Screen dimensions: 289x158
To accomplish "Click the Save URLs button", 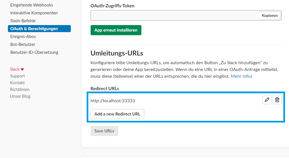I will (x=104, y=131).
